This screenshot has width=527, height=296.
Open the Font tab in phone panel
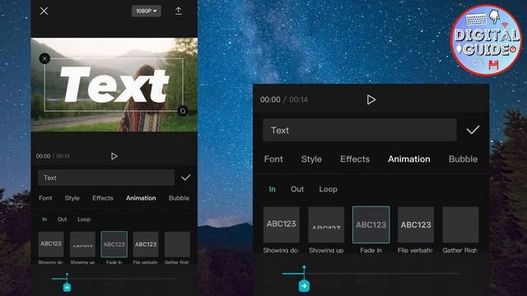pyautogui.click(x=45, y=198)
